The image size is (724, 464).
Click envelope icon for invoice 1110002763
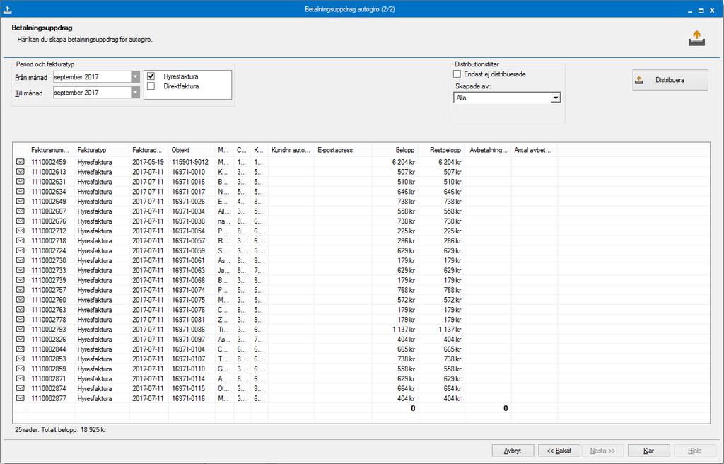coord(21,310)
